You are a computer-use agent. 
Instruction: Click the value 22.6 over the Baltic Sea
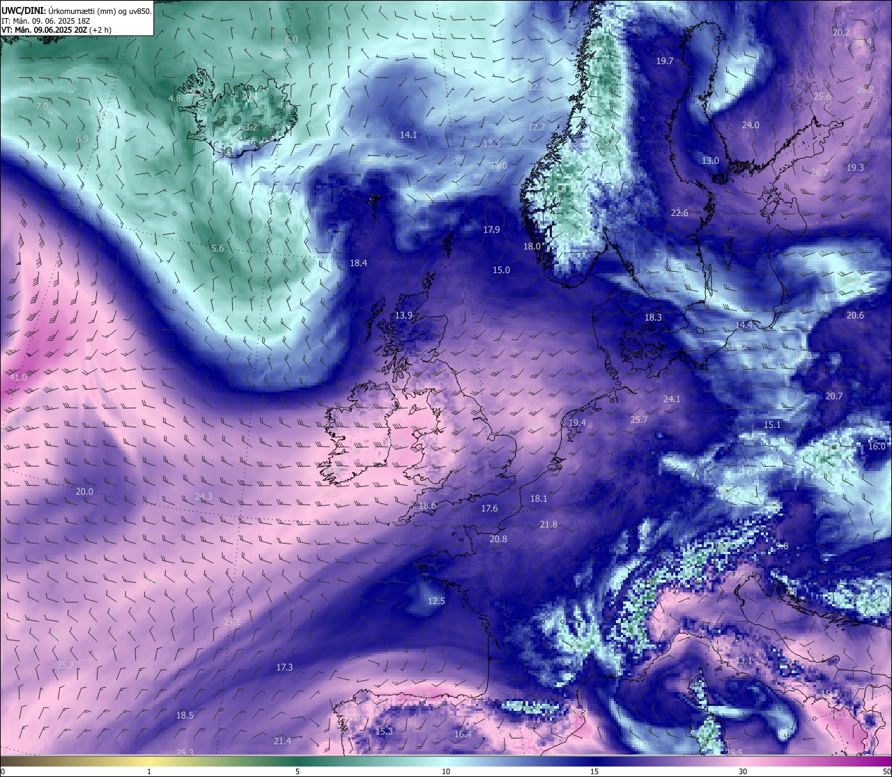tap(679, 213)
